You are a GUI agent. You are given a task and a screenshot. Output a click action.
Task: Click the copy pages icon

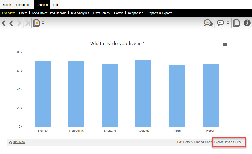point(237,23)
